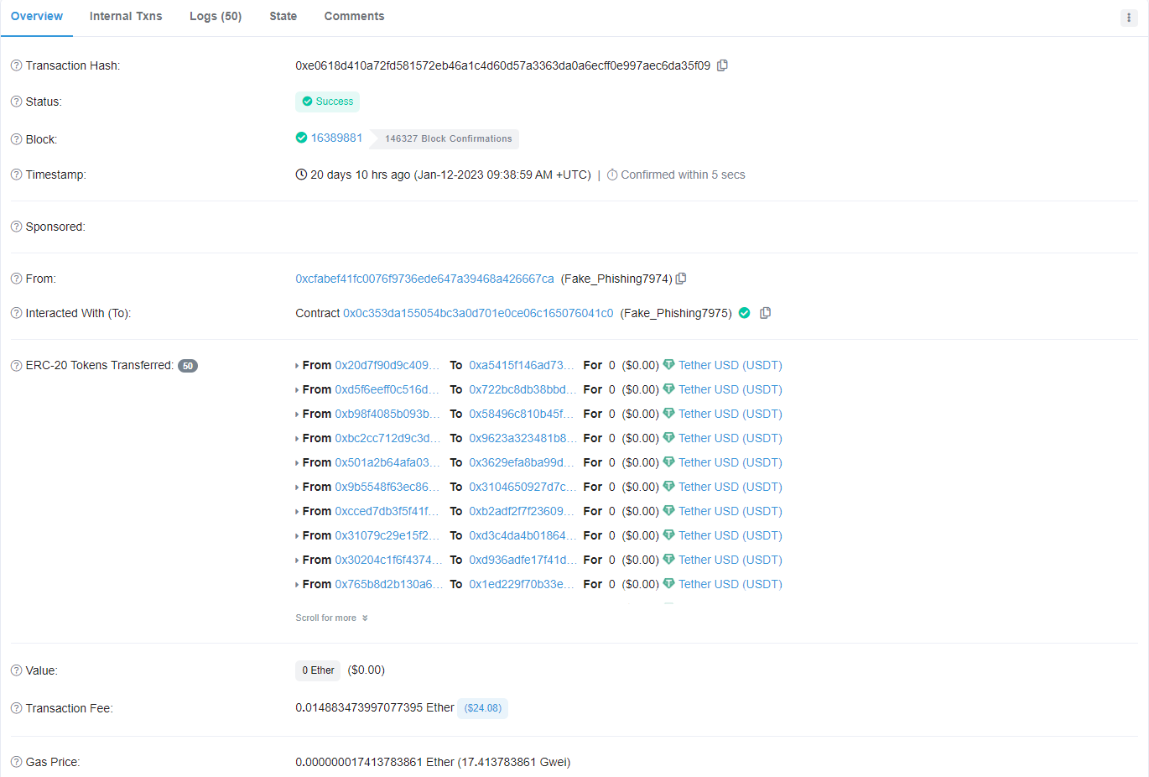Expand transfer row from 0xd5f6eeff0c516d
The height and width of the screenshot is (777, 1149).
(x=297, y=390)
